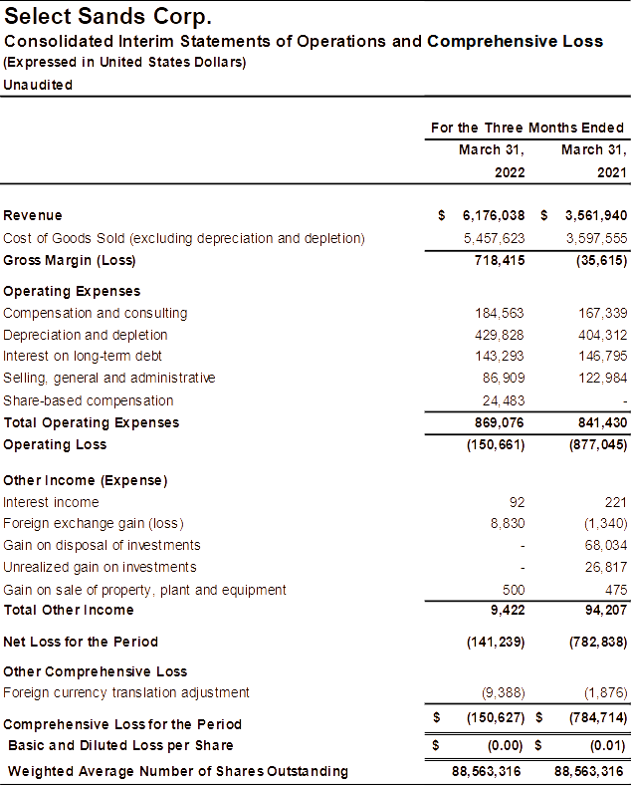
Task: Click 'For the Three Months Ended' header
Action: pos(527,128)
